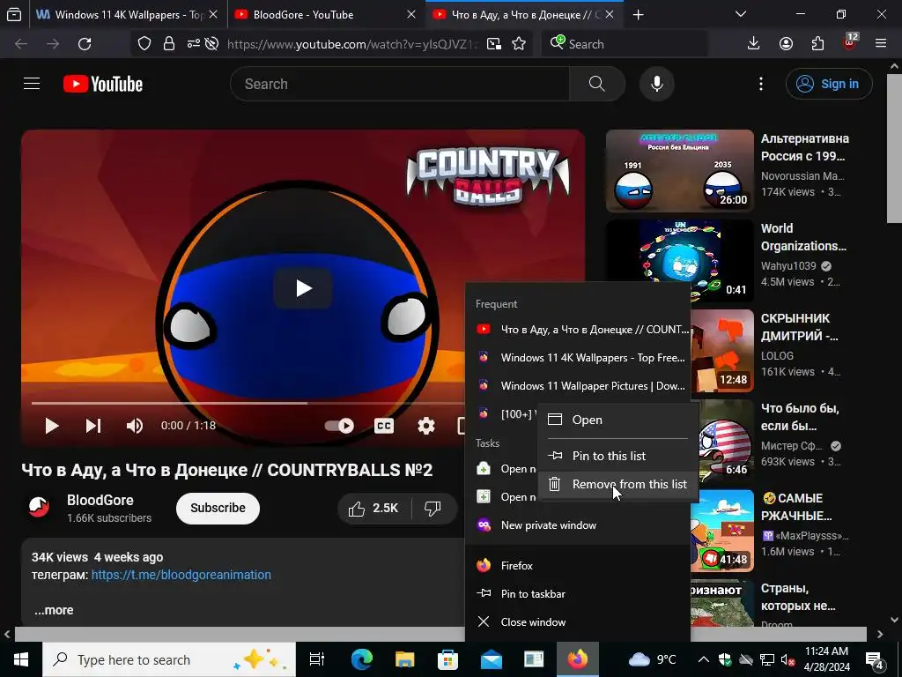Choose Remove from this list
Viewport: 902px width, 677px height.
coord(617,484)
